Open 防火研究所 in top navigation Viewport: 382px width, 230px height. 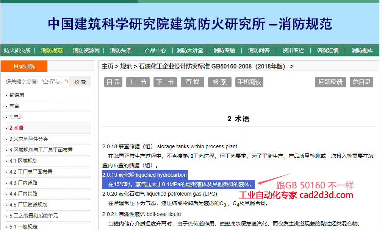(x=17, y=50)
